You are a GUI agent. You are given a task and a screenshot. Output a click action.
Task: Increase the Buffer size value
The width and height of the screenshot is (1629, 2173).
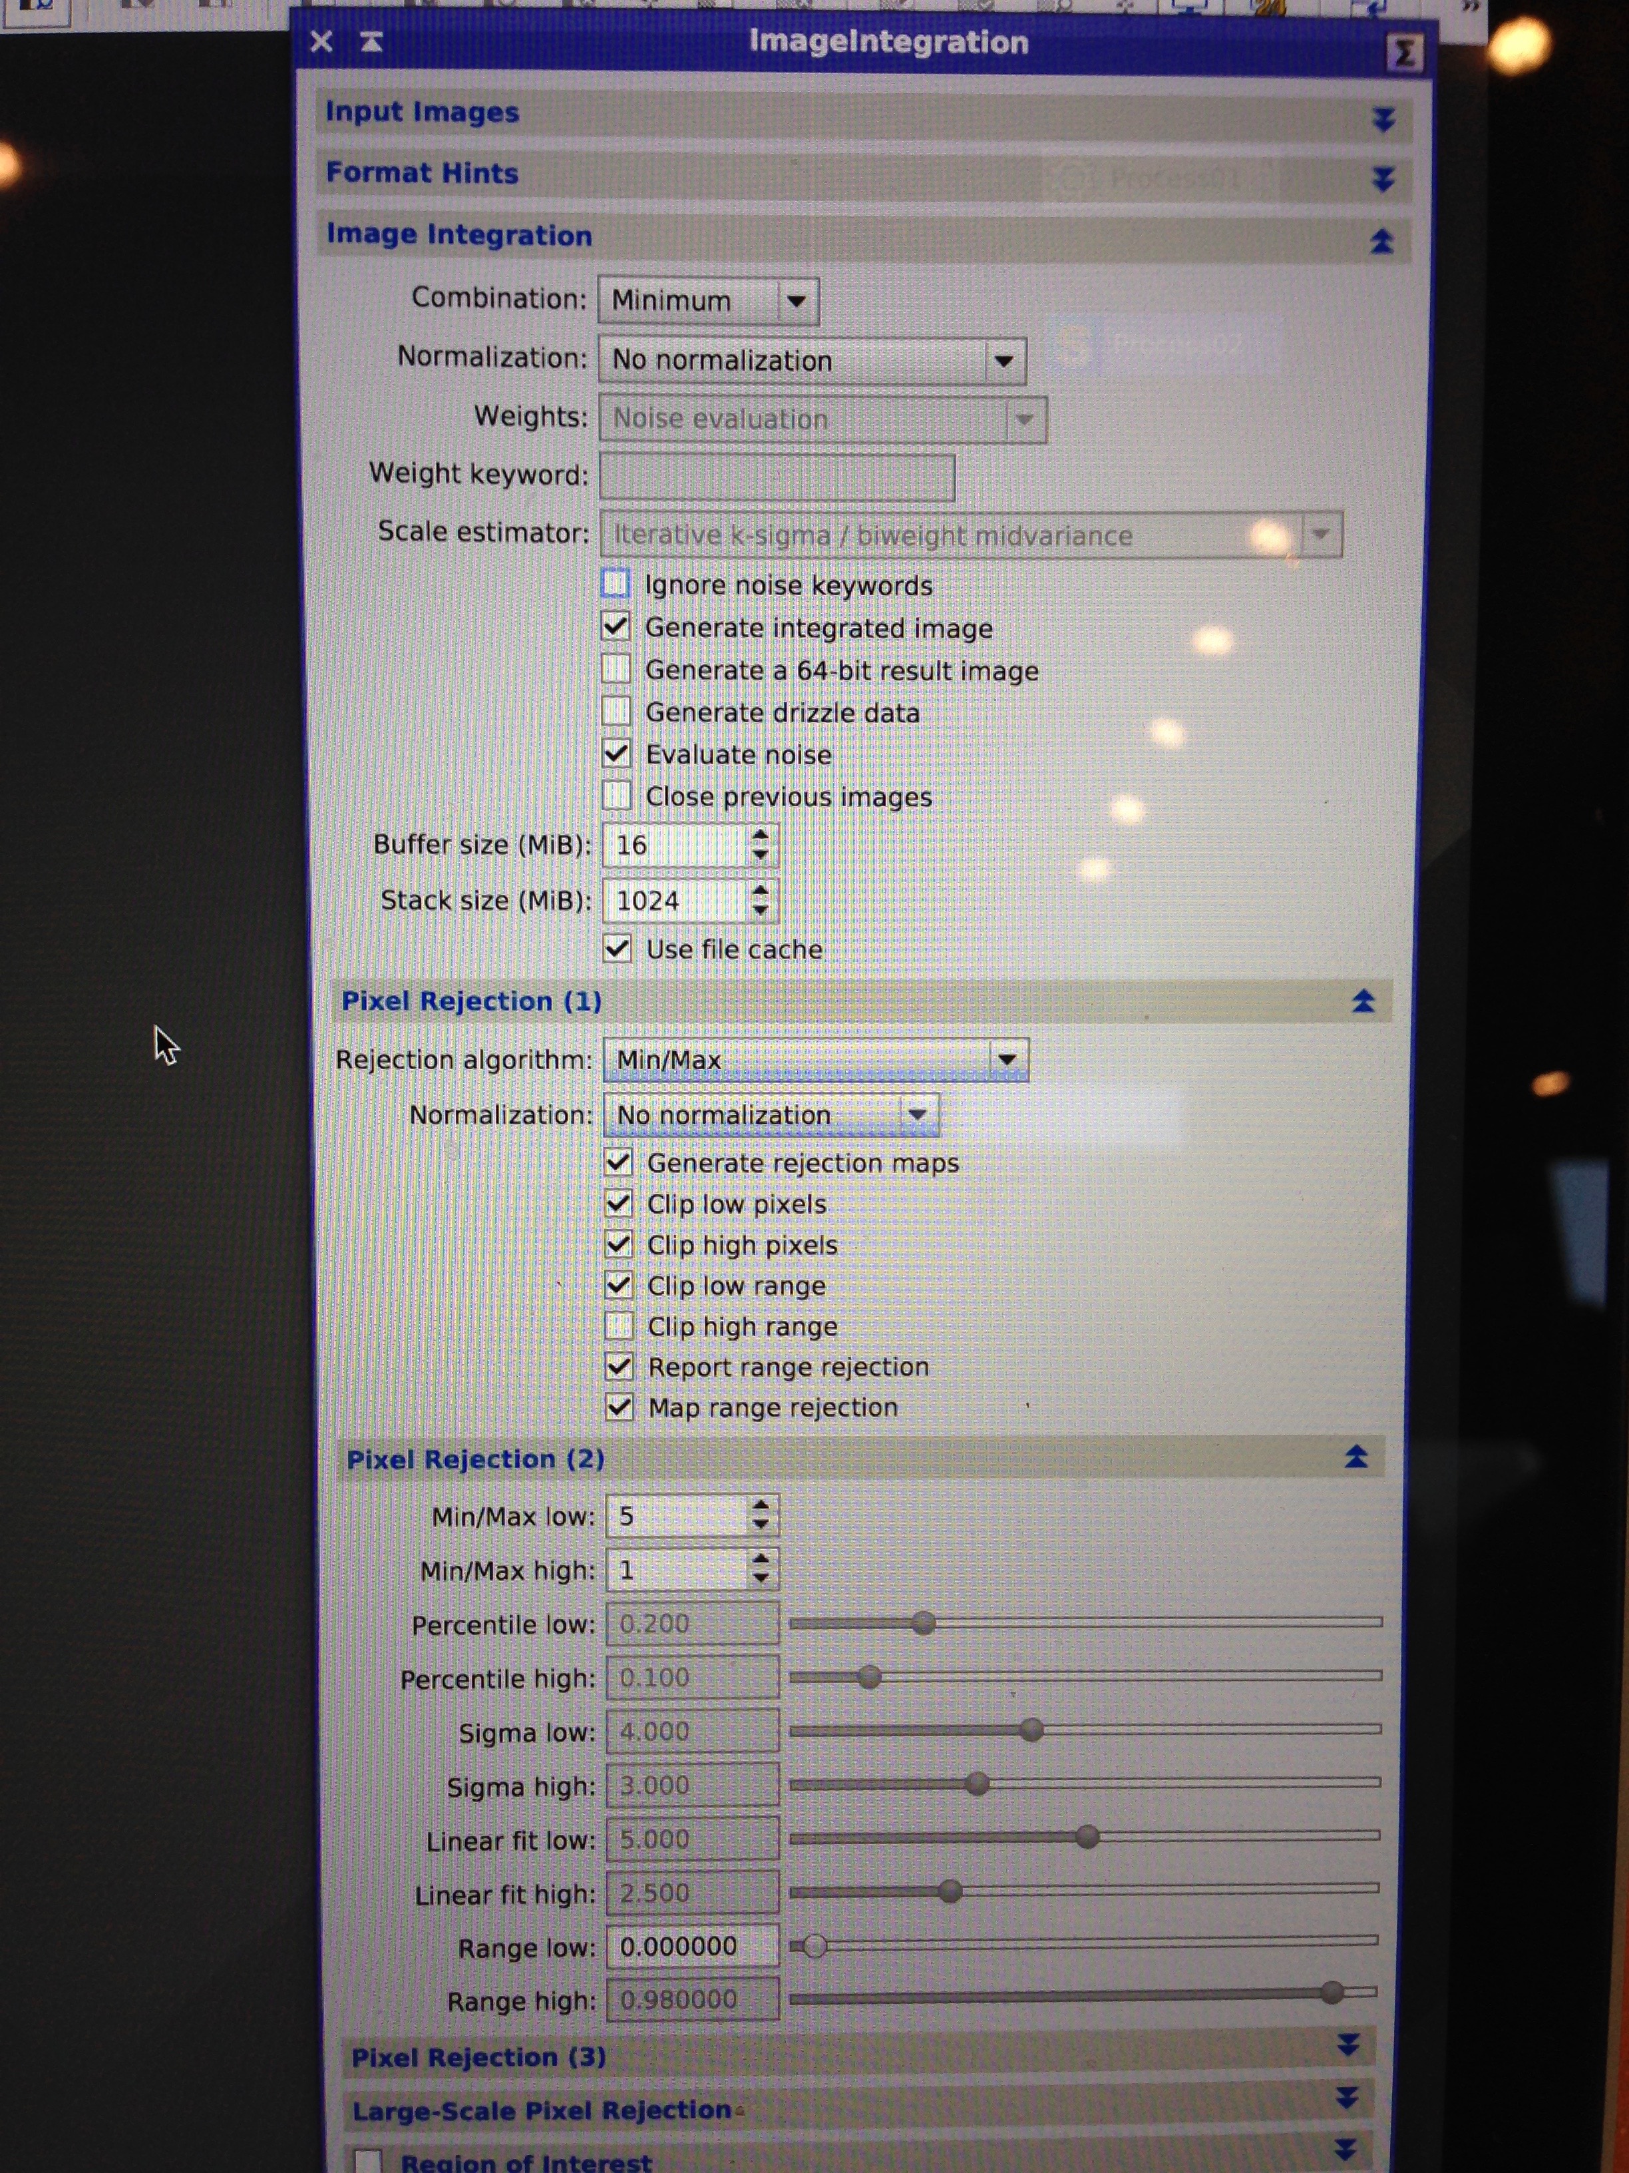pyautogui.click(x=760, y=835)
